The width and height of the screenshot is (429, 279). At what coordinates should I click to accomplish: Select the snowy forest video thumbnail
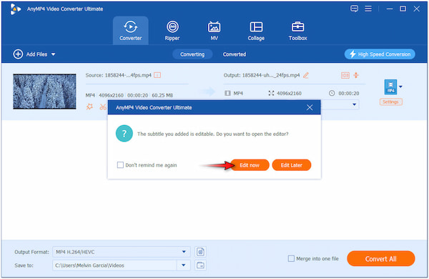[44, 91]
